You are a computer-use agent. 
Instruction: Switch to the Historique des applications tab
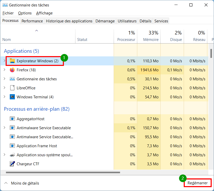coord(69,21)
